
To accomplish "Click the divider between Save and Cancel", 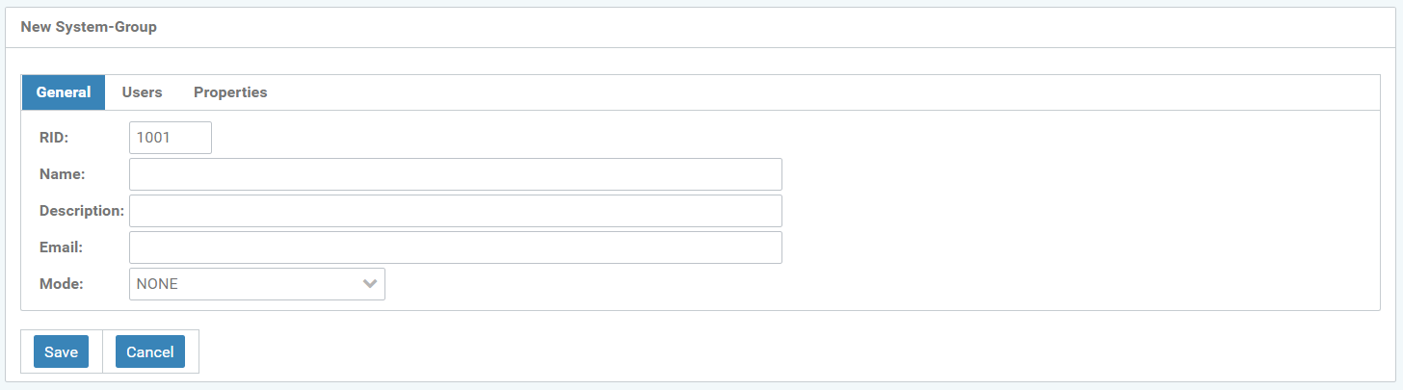I will coord(102,351).
